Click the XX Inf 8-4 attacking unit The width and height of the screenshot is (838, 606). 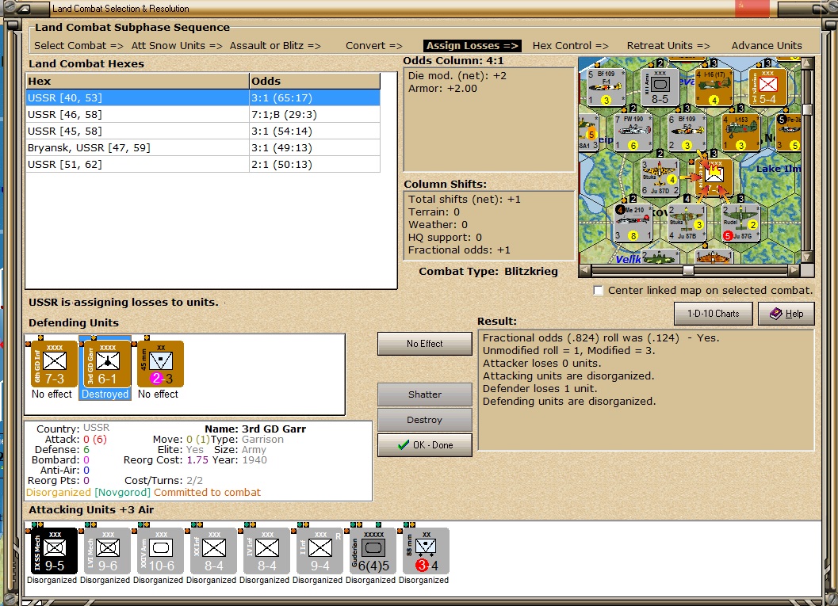coord(213,551)
